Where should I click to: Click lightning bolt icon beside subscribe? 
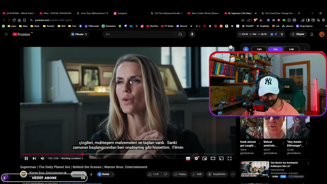point(91,175)
